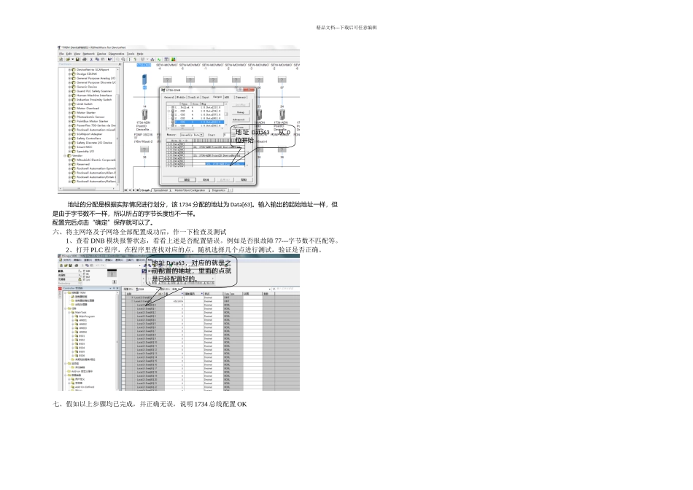This screenshot has height=490, width=693.
Task: Click the colorful grid icon at RSNetWorx toolbar end
Action: 174,59
